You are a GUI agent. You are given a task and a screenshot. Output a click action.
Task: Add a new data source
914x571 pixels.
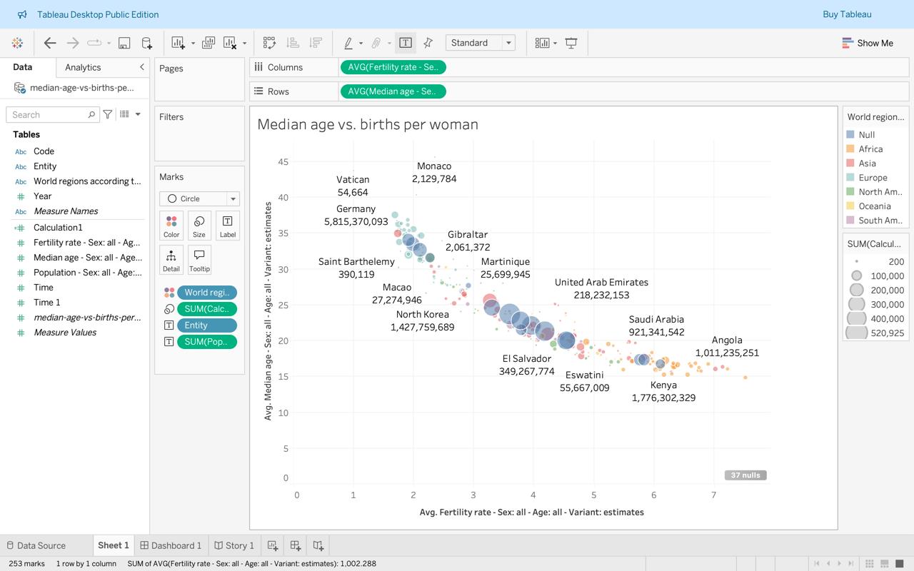coord(146,43)
